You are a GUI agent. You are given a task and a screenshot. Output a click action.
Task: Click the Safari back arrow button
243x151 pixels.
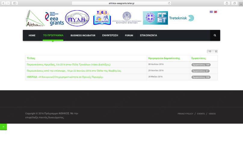(3, 3)
